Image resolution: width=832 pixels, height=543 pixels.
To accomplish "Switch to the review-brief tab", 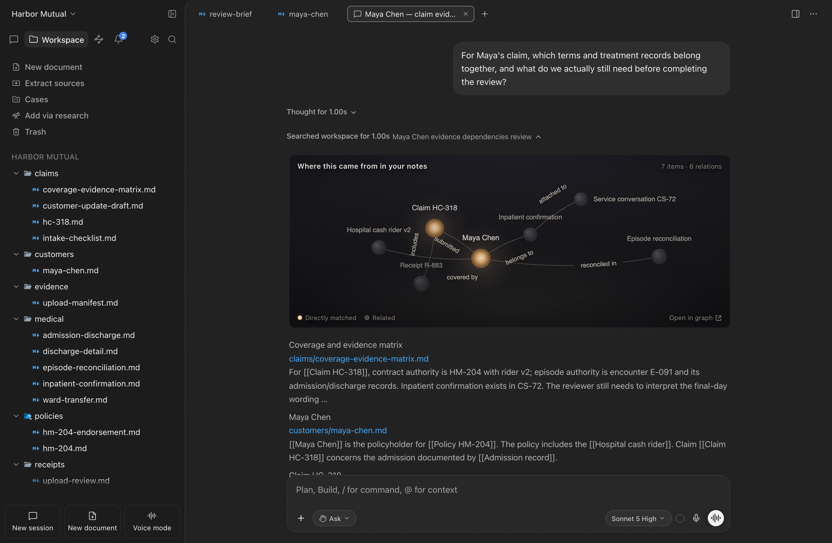I will tap(226, 14).
